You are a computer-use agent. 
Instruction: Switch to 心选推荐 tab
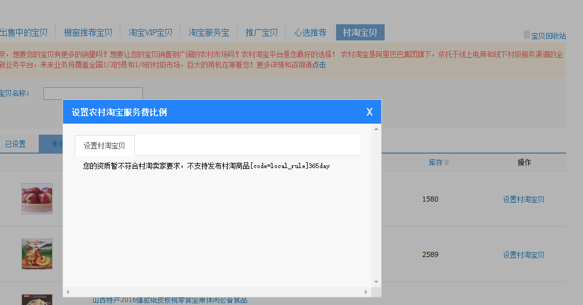pos(310,33)
